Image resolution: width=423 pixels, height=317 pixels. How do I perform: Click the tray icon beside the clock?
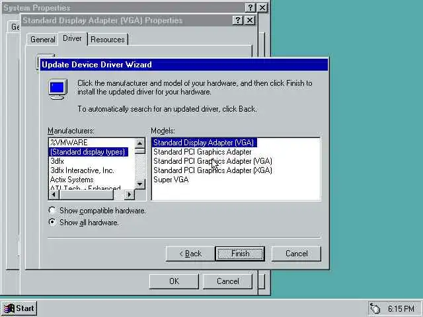coord(375,308)
